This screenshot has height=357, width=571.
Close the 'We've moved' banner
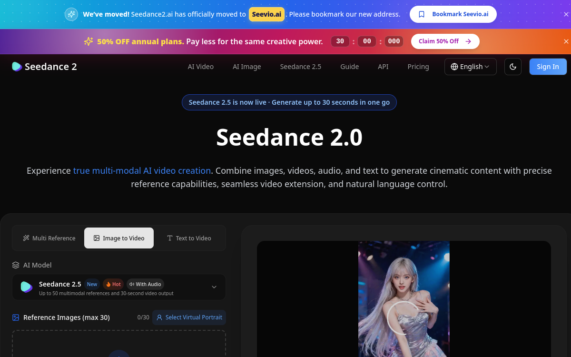click(x=566, y=14)
